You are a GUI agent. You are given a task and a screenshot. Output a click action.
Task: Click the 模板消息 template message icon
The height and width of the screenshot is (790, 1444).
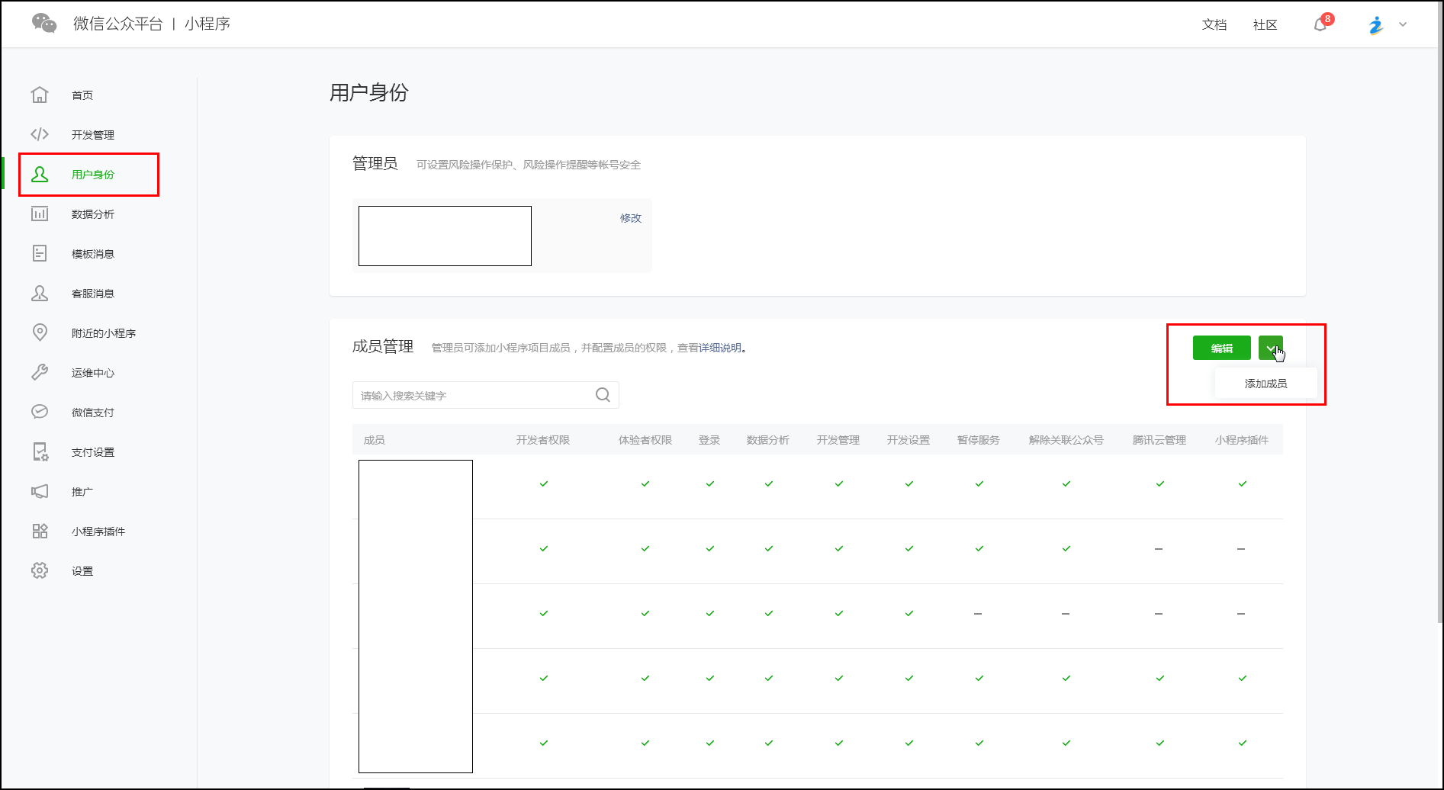coord(40,253)
